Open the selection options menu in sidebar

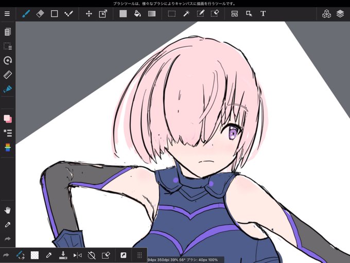click(x=8, y=46)
